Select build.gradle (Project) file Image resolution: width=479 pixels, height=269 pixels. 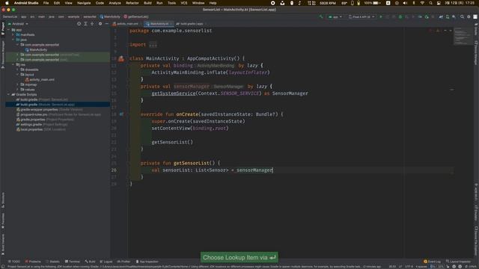[42, 99]
